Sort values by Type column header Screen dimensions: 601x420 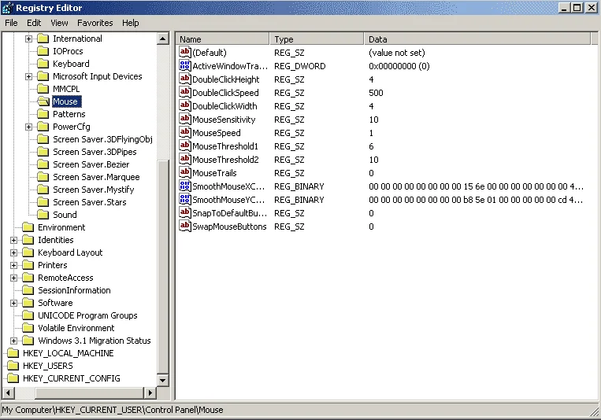point(317,39)
